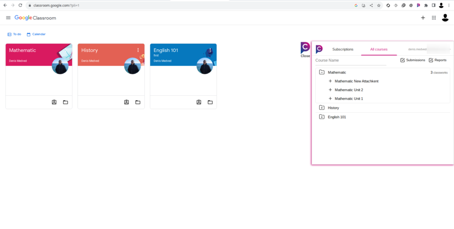
Task: Bookmark the page with the star icon
Action: click(x=379, y=5)
